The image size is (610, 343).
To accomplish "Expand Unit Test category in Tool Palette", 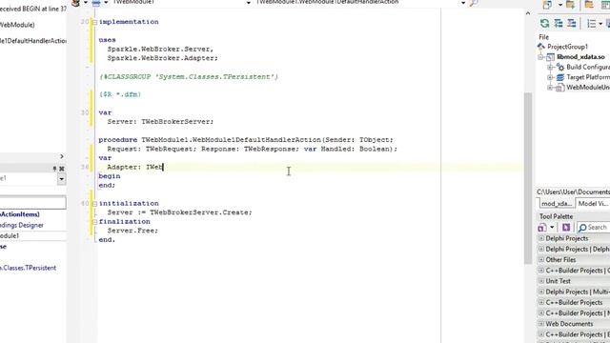I will (x=541, y=281).
